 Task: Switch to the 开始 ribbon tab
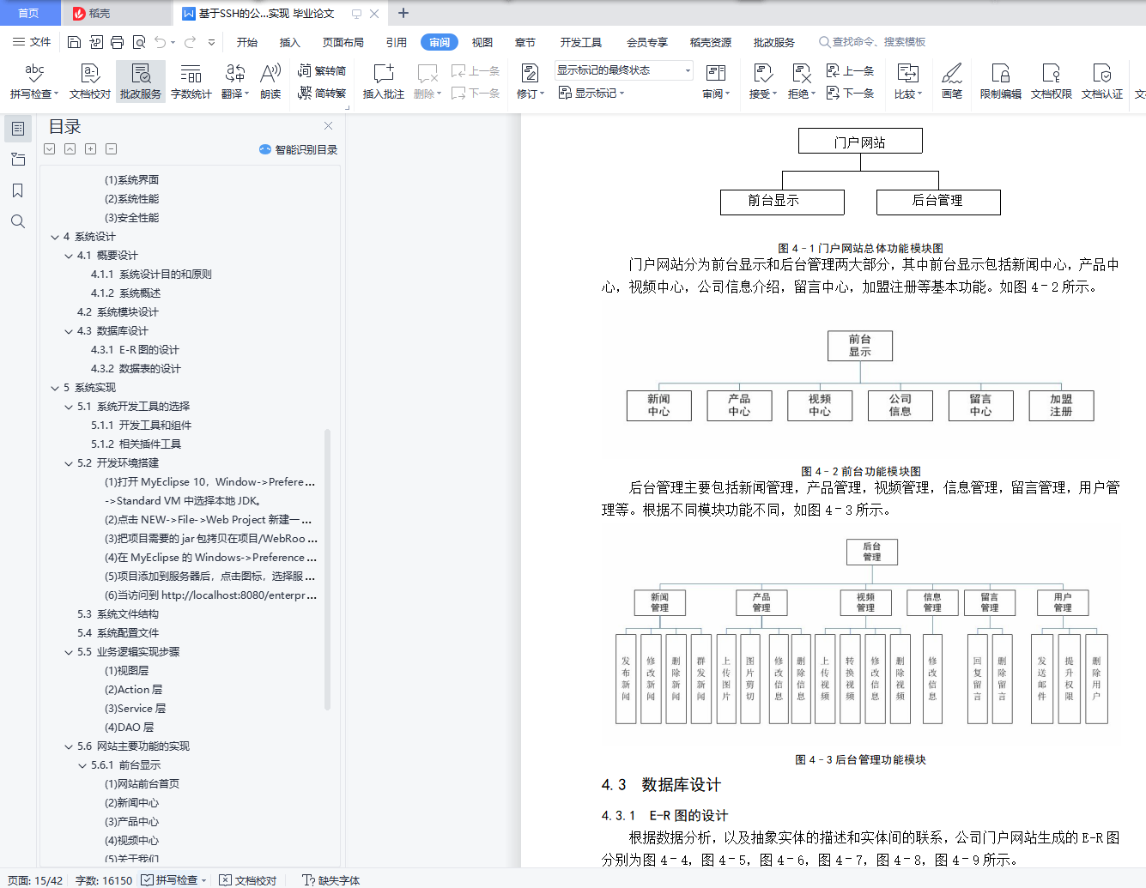[247, 42]
